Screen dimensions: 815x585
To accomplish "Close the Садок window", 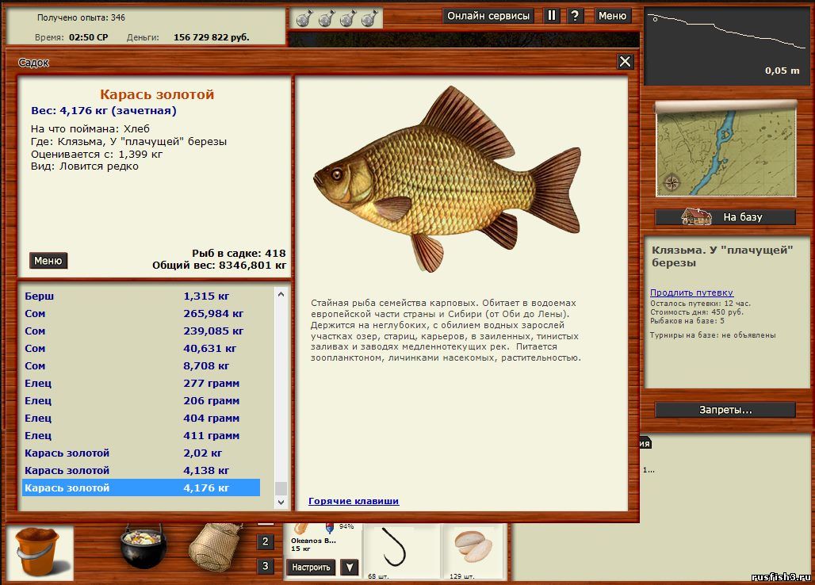I will click(625, 62).
